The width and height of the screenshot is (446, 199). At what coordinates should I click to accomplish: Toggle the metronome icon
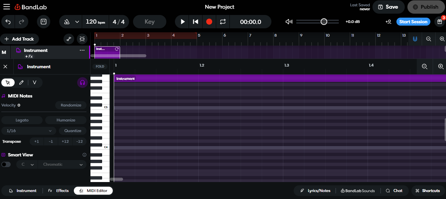click(x=67, y=22)
